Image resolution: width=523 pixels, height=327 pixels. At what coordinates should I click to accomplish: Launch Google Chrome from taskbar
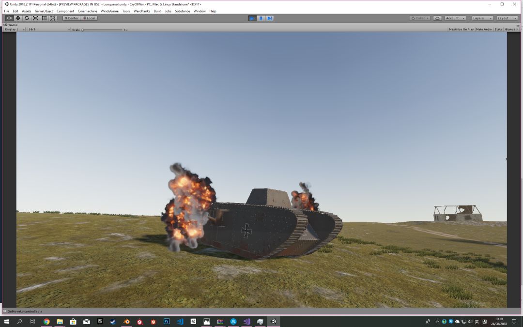coord(46,322)
